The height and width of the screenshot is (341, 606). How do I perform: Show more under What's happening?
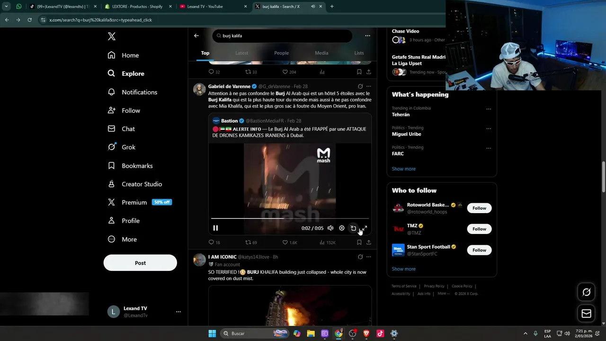pyautogui.click(x=404, y=169)
